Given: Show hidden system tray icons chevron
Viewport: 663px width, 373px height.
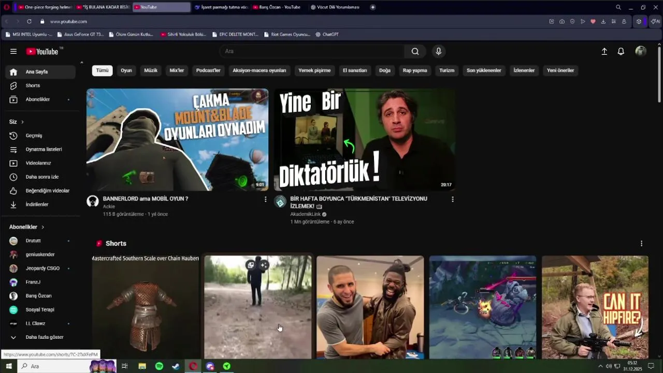Looking at the screenshot, I should coord(600,366).
